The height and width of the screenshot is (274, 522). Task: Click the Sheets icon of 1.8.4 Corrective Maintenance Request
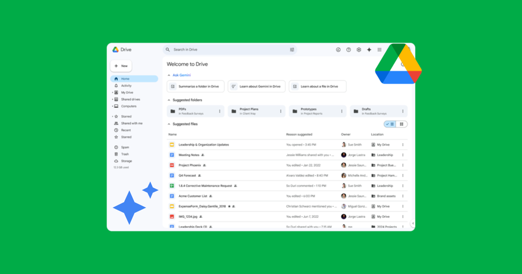(172, 186)
